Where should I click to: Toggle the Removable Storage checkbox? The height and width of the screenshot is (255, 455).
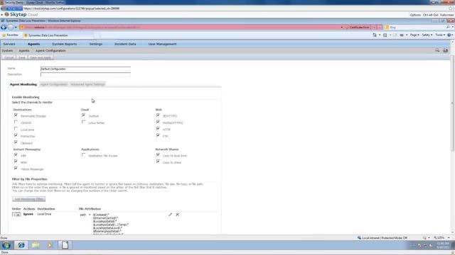point(16,115)
